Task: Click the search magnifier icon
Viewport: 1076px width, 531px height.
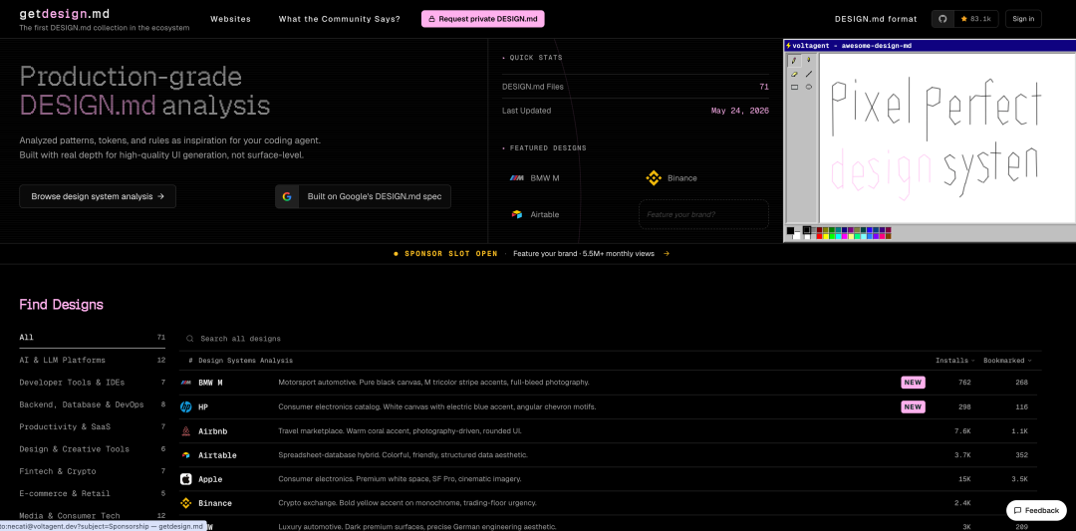Action: tap(190, 338)
